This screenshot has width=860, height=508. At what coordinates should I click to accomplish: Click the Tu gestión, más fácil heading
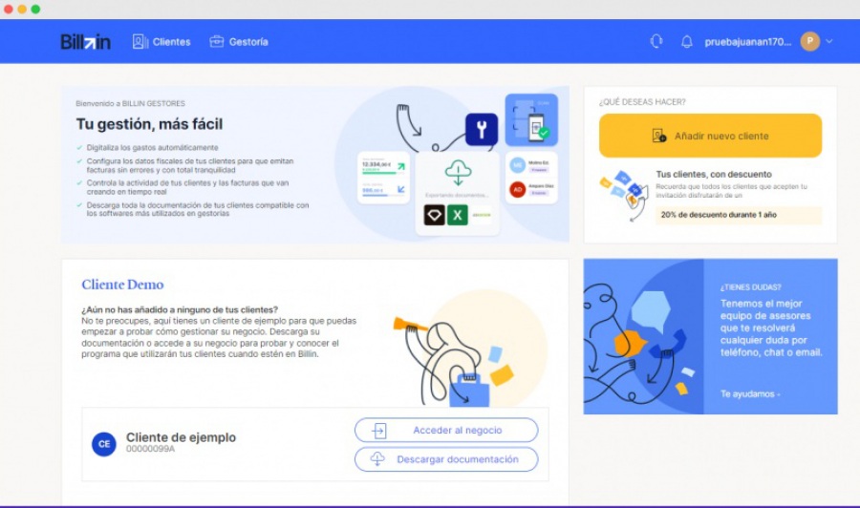point(149,124)
